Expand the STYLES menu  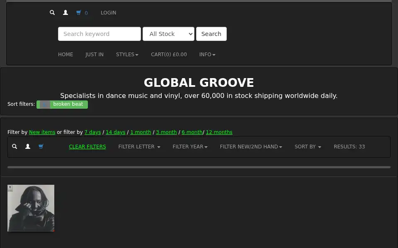pos(127,55)
